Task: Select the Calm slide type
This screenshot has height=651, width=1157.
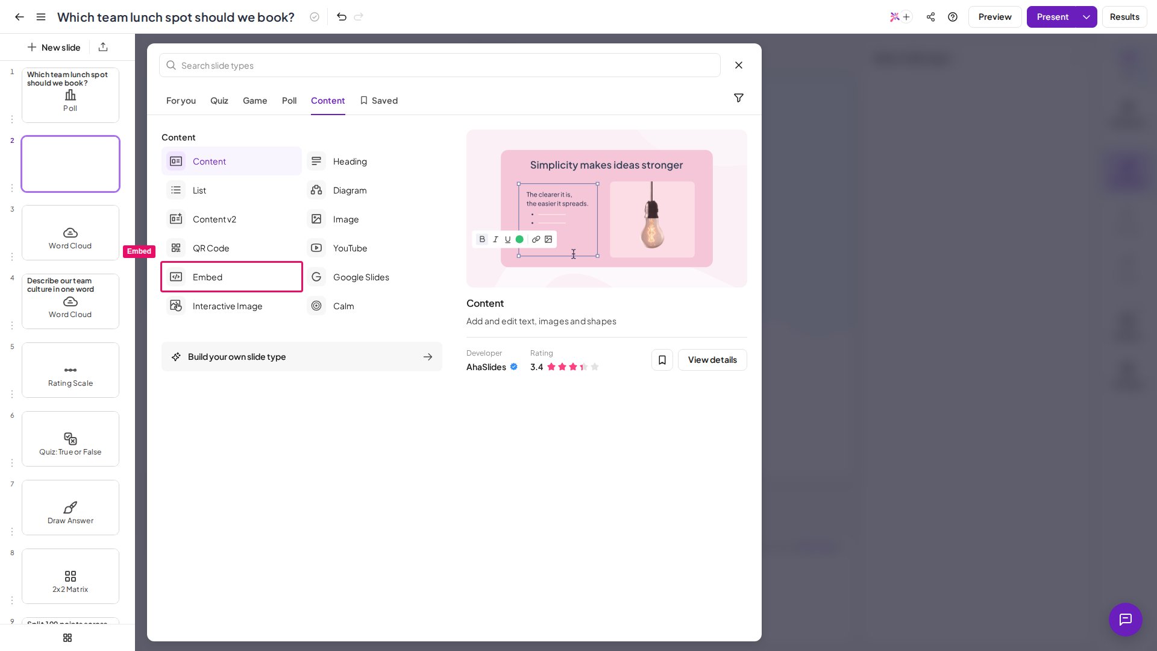Action: (x=372, y=306)
